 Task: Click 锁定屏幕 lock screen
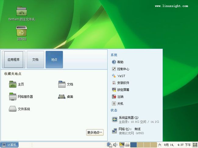121,90
